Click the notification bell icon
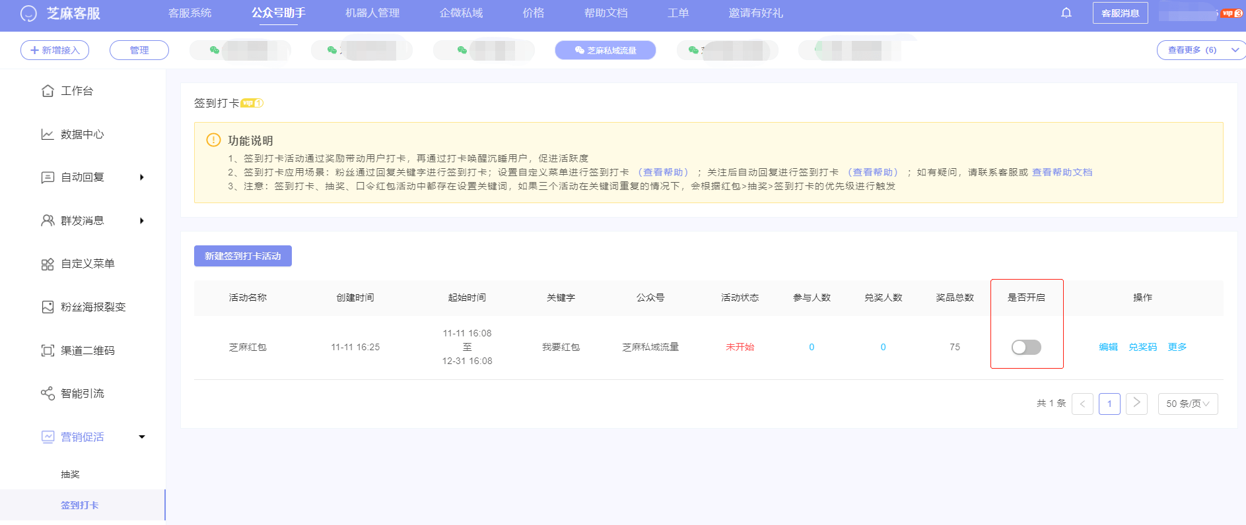Image resolution: width=1246 pixels, height=525 pixels. tap(1066, 13)
